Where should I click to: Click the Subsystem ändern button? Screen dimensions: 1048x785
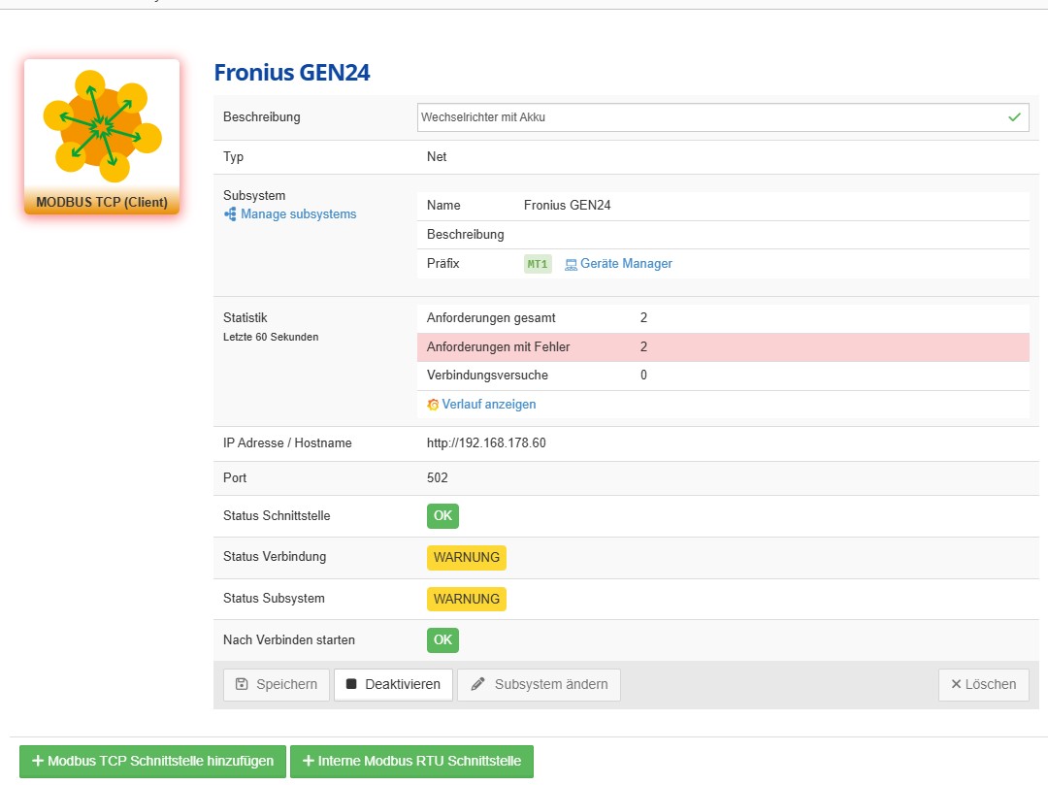click(x=539, y=685)
